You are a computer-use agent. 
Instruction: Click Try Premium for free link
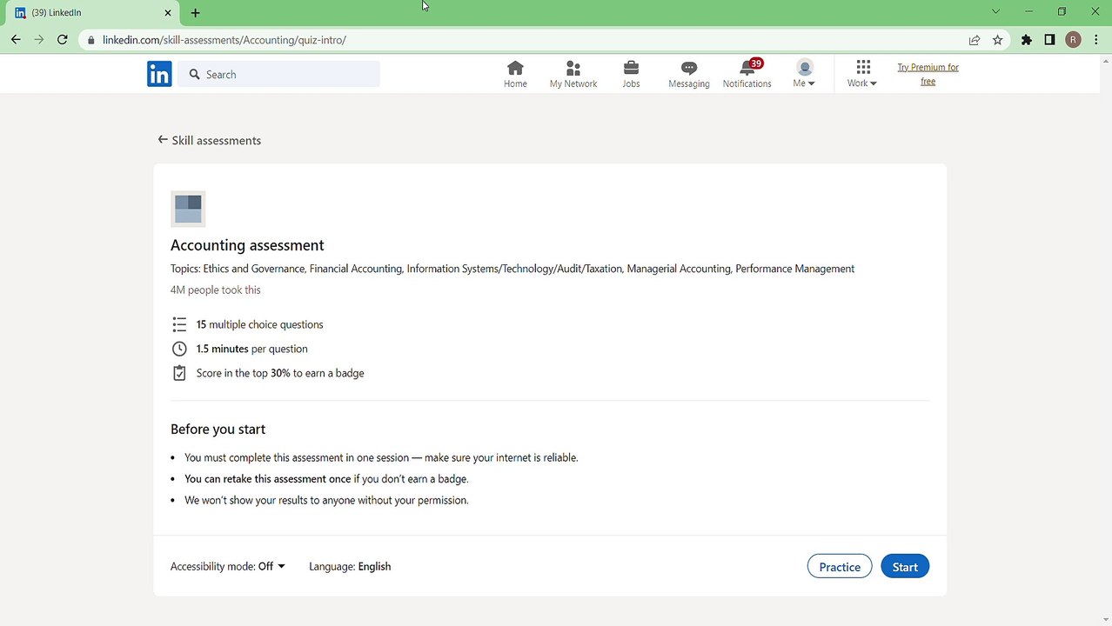tap(928, 74)
